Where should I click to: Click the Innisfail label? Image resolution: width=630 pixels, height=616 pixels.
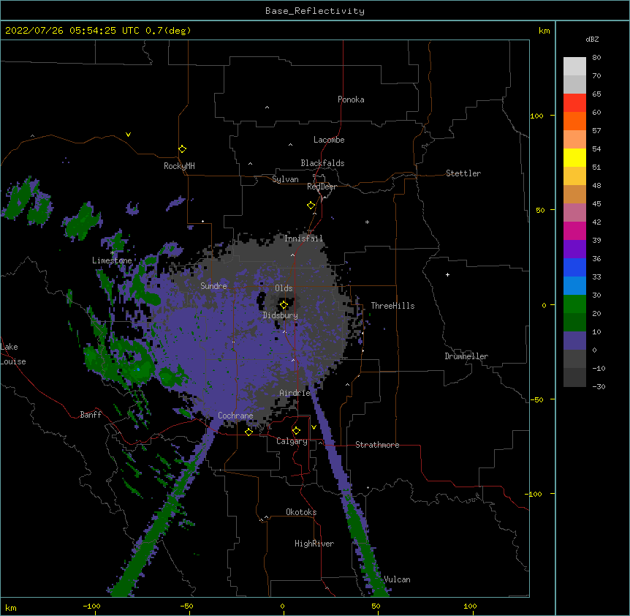point(304,238)
